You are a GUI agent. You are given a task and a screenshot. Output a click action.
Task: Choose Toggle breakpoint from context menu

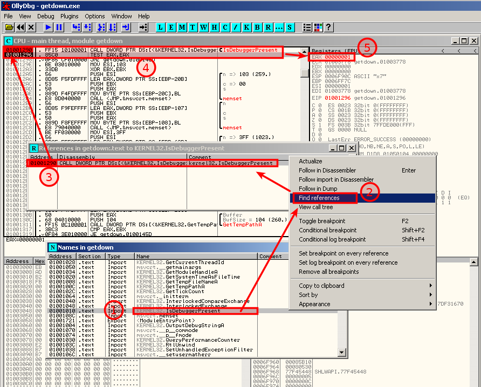click(x=322, y=221)
